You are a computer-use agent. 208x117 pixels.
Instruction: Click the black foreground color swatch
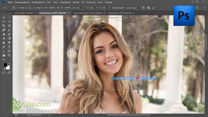(5, 65)
